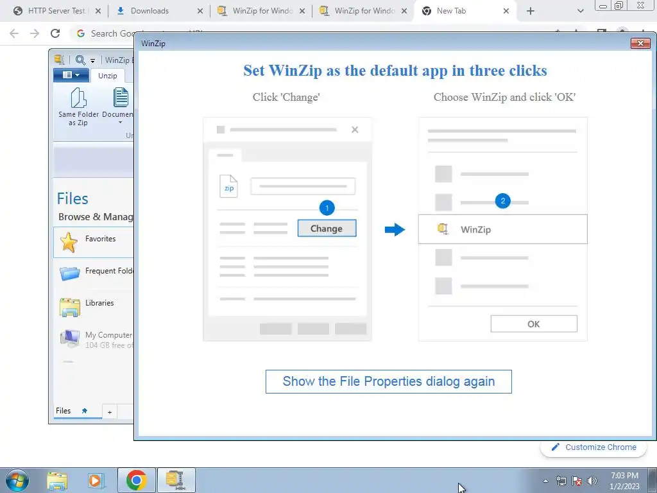Image resolution: width=657 pixels, height=493 pixels.
Task: Switch to the Unzip ribbon tab
Action: pos(108,76)
